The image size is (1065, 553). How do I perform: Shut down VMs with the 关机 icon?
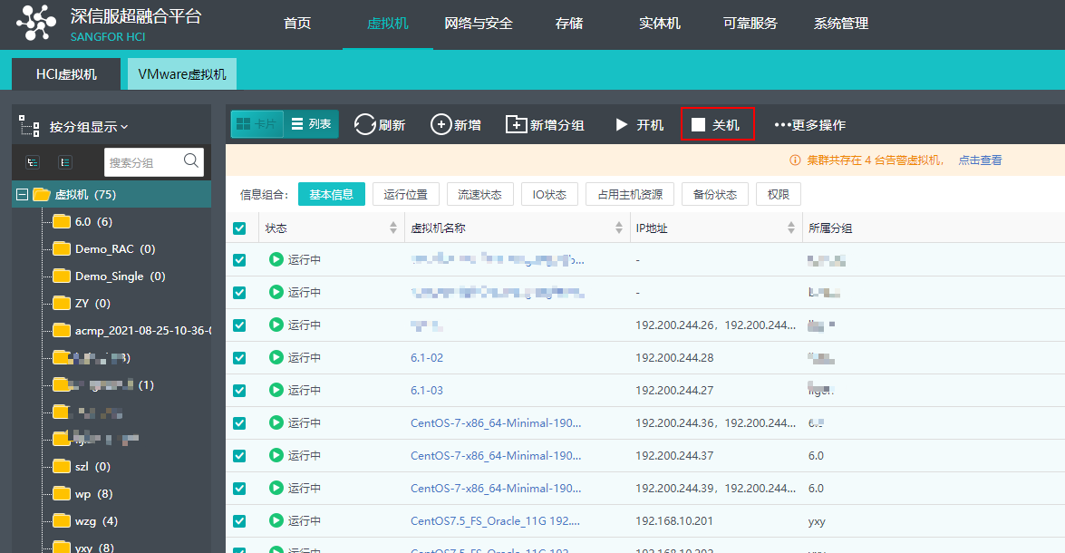point(716,124)
